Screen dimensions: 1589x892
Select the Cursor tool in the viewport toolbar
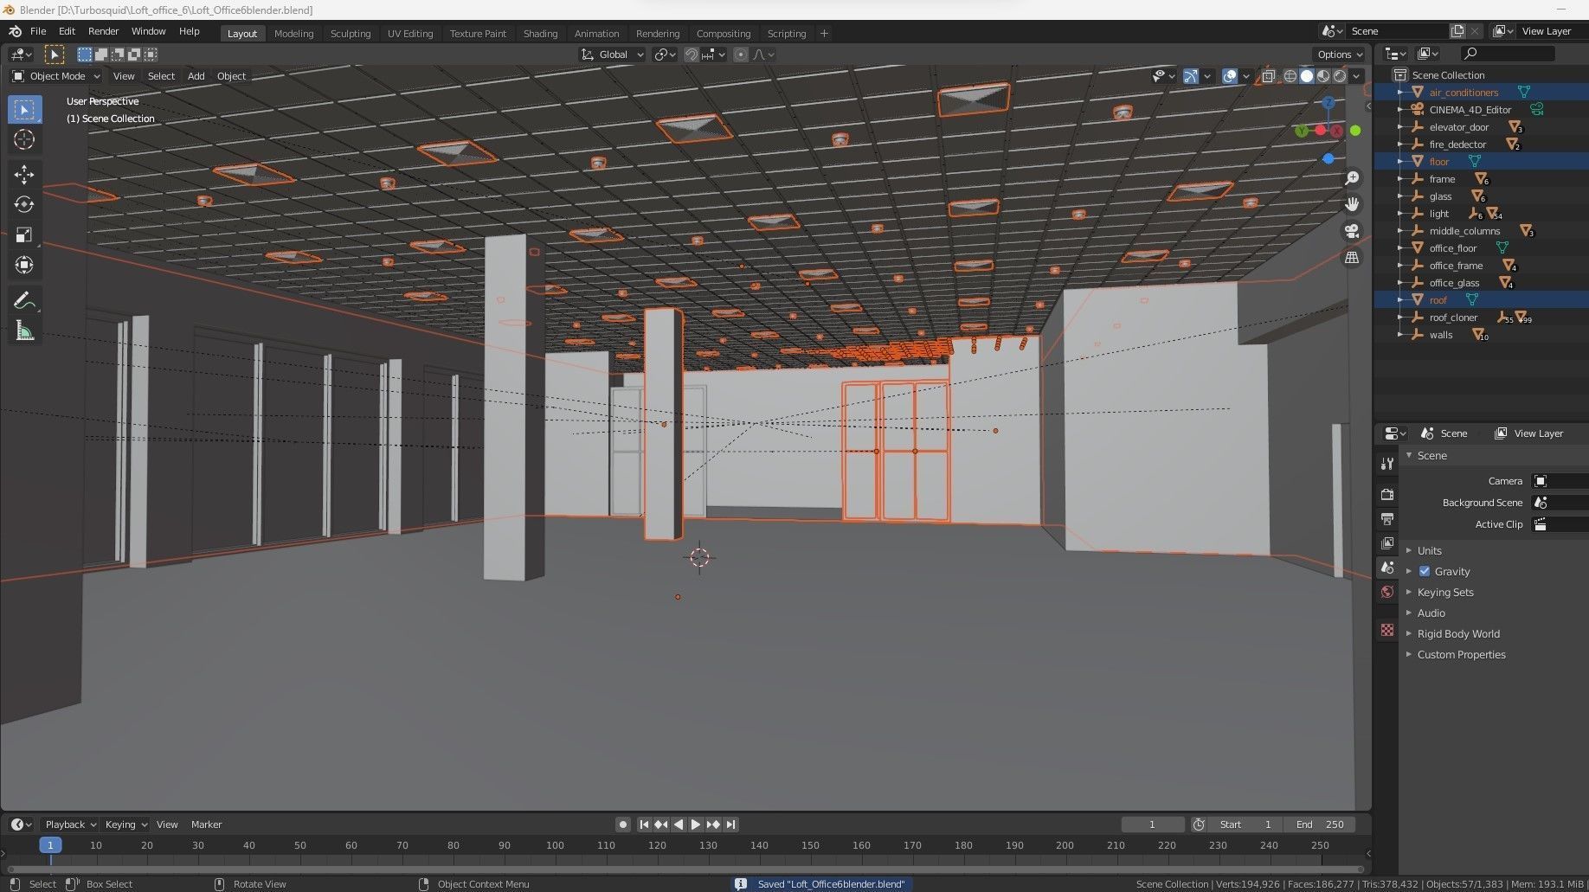(x=24, y=139)
